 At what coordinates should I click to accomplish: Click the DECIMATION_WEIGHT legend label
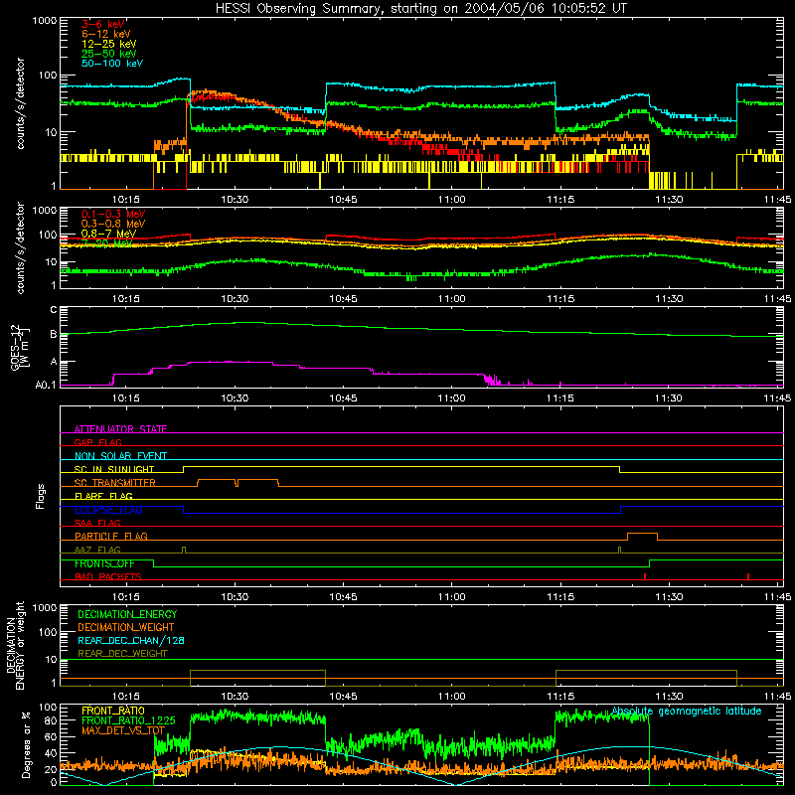(x=126, y=627)
